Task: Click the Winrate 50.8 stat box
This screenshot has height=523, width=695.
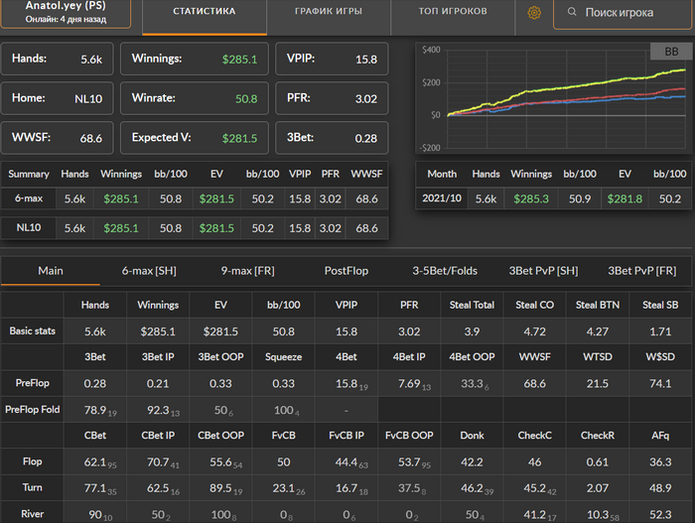Action: coord(195,98)
